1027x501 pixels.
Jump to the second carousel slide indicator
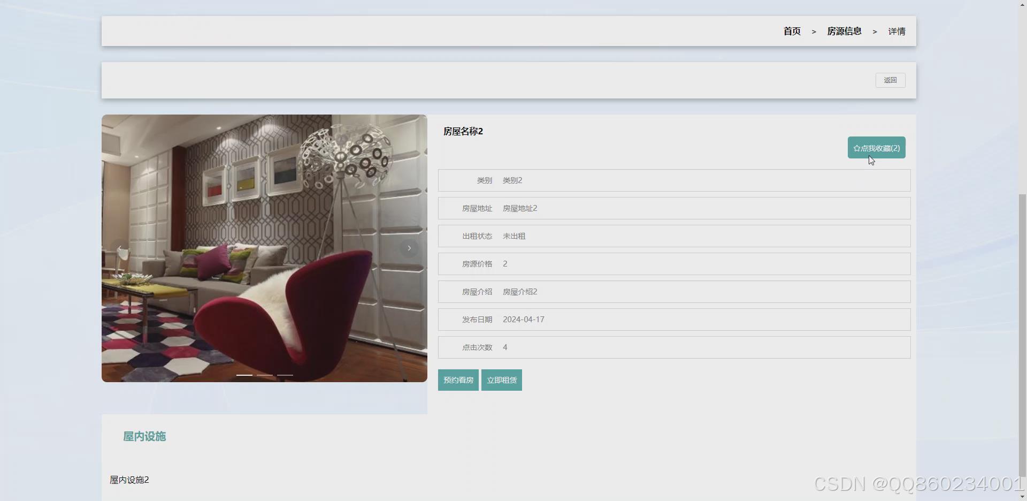click(265, 375)
